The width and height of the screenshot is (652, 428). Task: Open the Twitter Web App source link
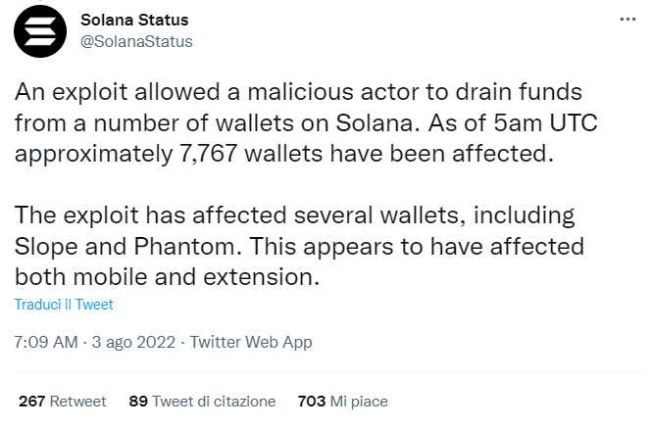[x=251, y=343]
